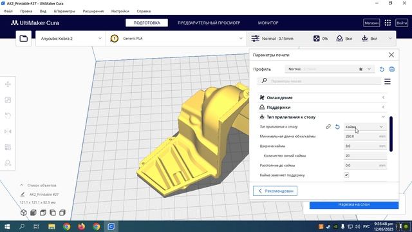Open Windows Start menu
This screenshot has height=232, width=412.
click(7, 226)
